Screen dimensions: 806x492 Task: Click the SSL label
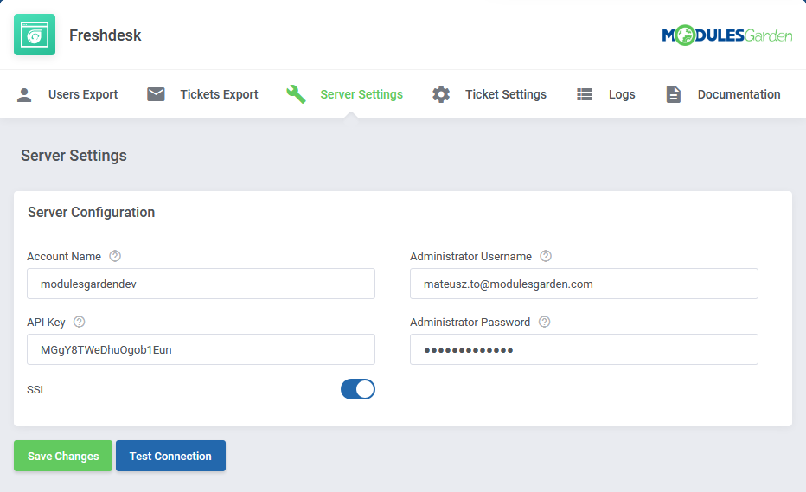tap(36, 390)
